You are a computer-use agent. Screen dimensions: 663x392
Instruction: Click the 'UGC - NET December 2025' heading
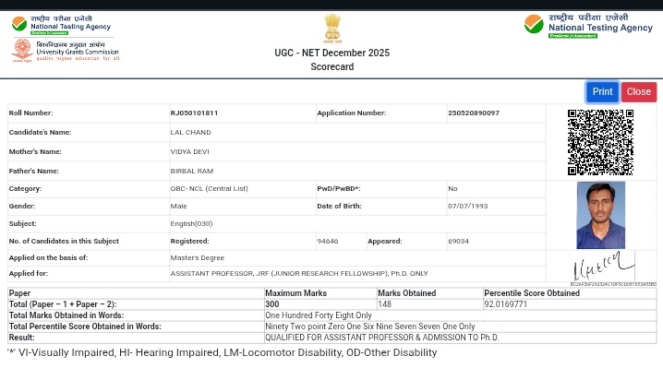coord(331,53)
